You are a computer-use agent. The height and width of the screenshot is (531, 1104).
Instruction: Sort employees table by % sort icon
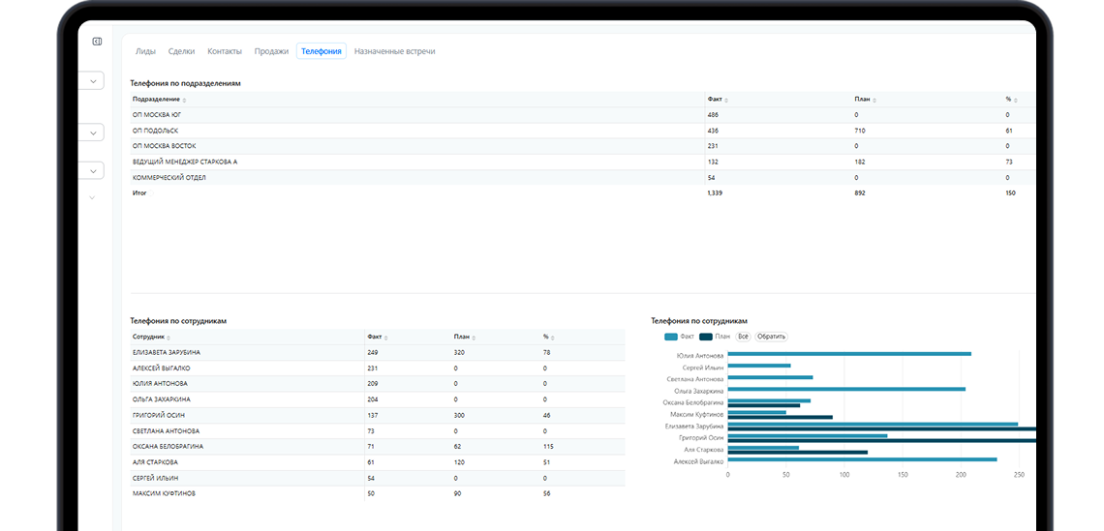554,339
